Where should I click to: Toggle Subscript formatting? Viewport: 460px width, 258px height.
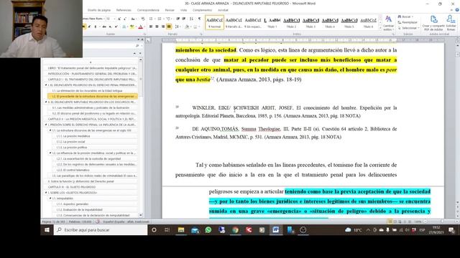pos(110,27)
